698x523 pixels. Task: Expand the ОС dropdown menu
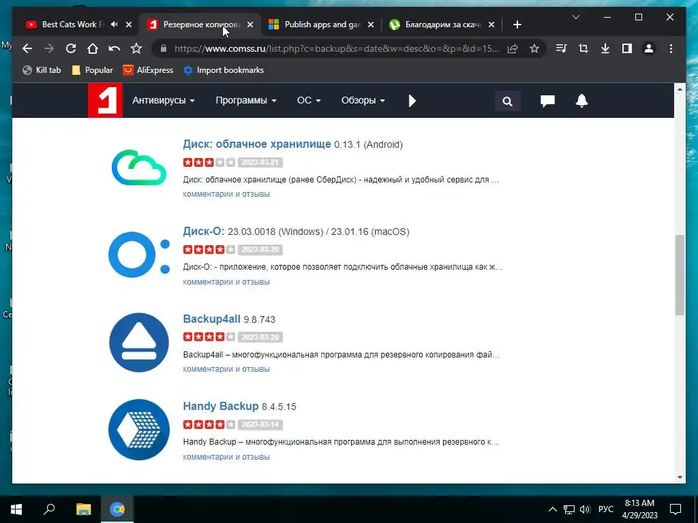pos(309,101)
